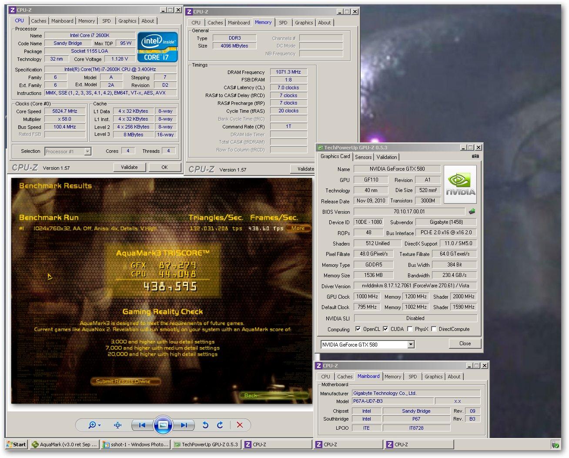Click the GPU-Z title bar icon

coord(320,148)
